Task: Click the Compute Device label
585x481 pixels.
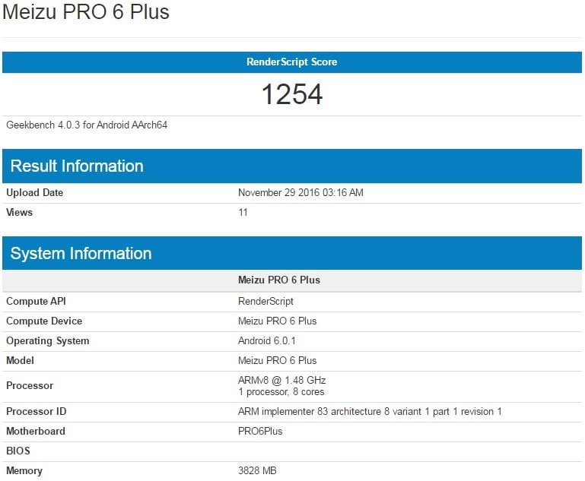Action: tap(44, 321)
